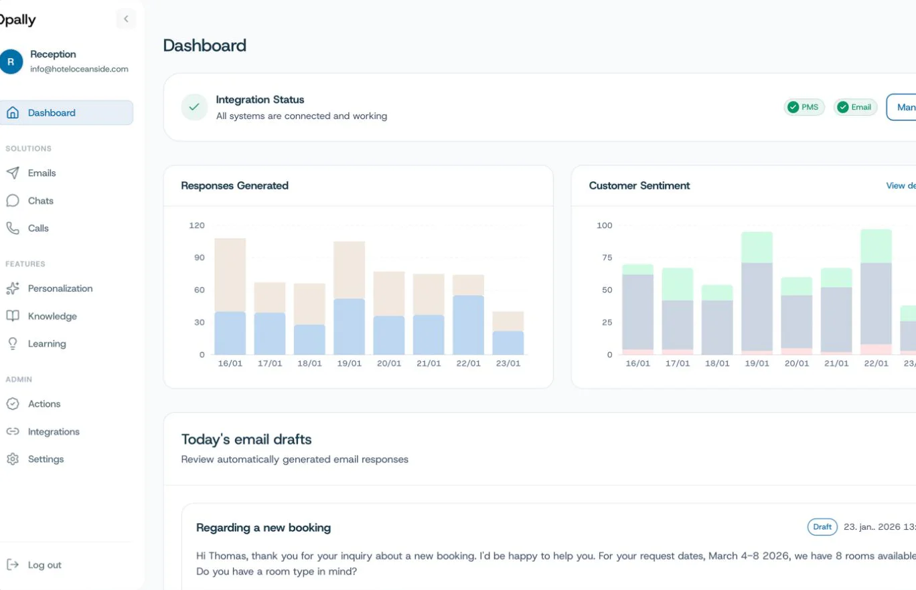The image size is (916, 590).
Task: Click the 19/01 green segment in Customer Sentiment
Action: pyautogui.click(x=757, y=248)
